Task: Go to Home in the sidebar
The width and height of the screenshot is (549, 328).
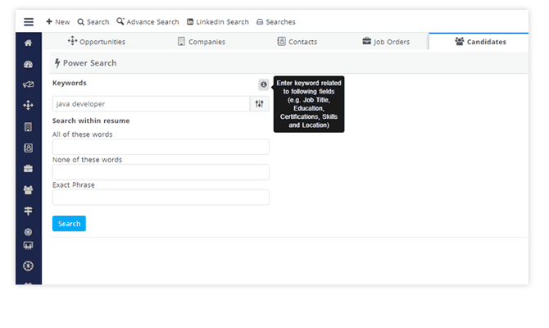Action: pos(29,43)
